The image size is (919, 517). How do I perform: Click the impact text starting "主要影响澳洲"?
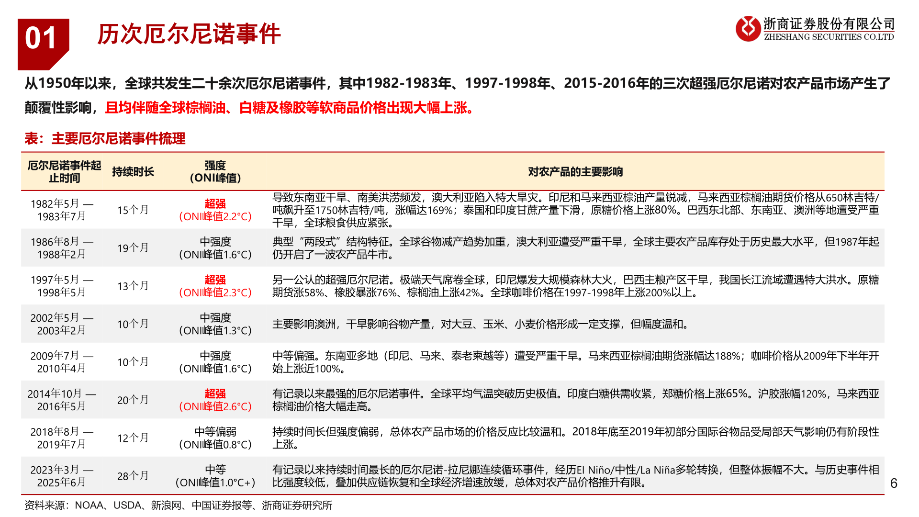coord(481,324)
